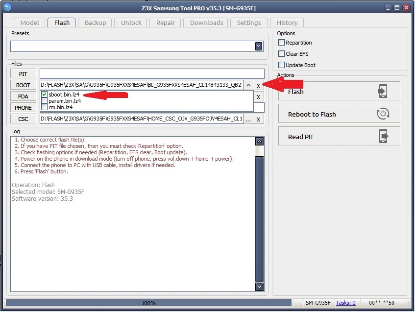Minimize the Z3X Samsung Tool window
The image size is (415, 312).
388,8
